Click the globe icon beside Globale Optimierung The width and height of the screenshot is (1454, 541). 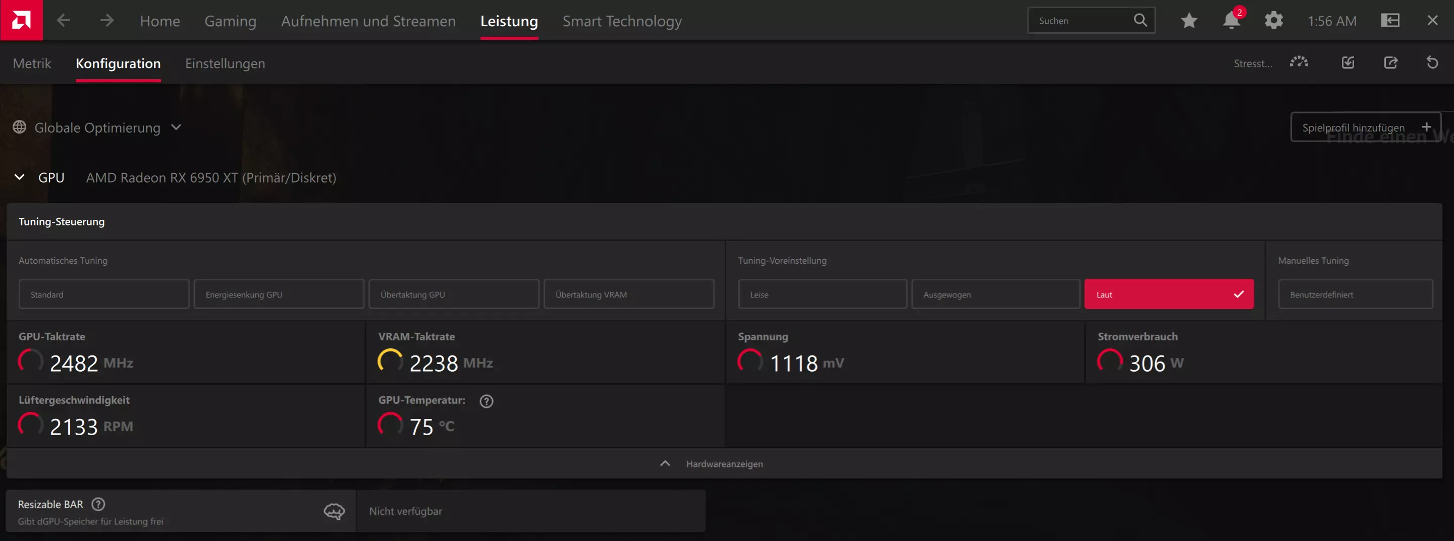click(20, 128)
